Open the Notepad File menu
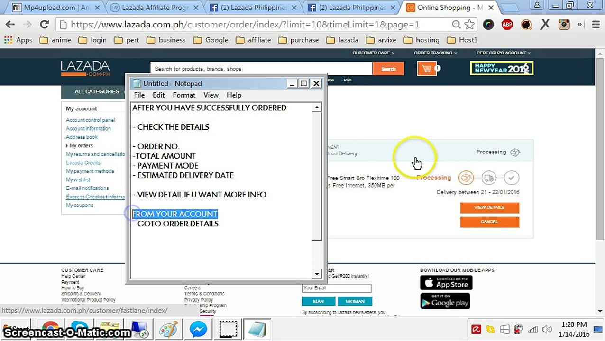This screenshot has height=341, width=605. 139,95
